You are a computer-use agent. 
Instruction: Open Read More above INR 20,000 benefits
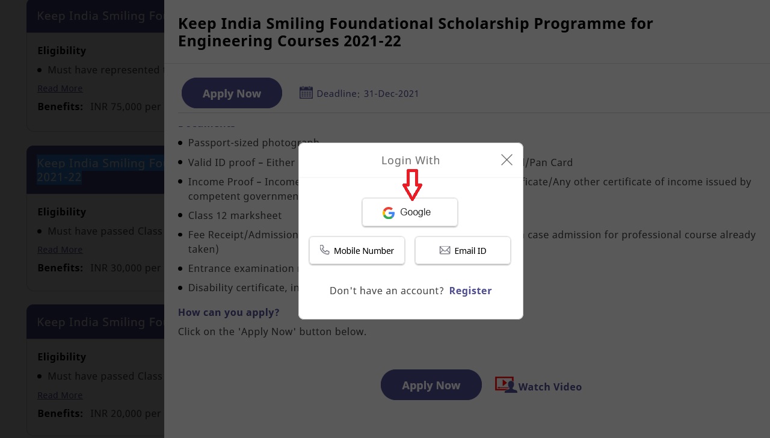coord(60,395)
